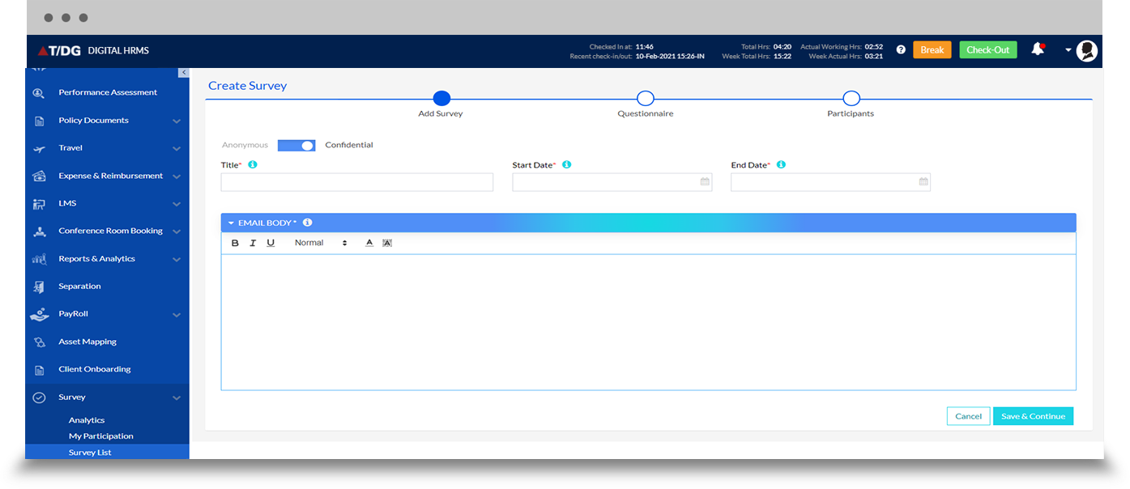
Task: Click the Client Onboarding document icon
Action: click(x=39, y=370)
